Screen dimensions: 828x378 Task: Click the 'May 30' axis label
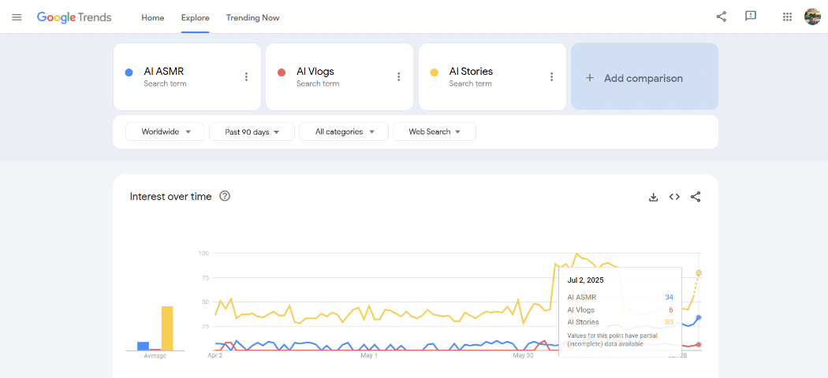coord(524,356)
